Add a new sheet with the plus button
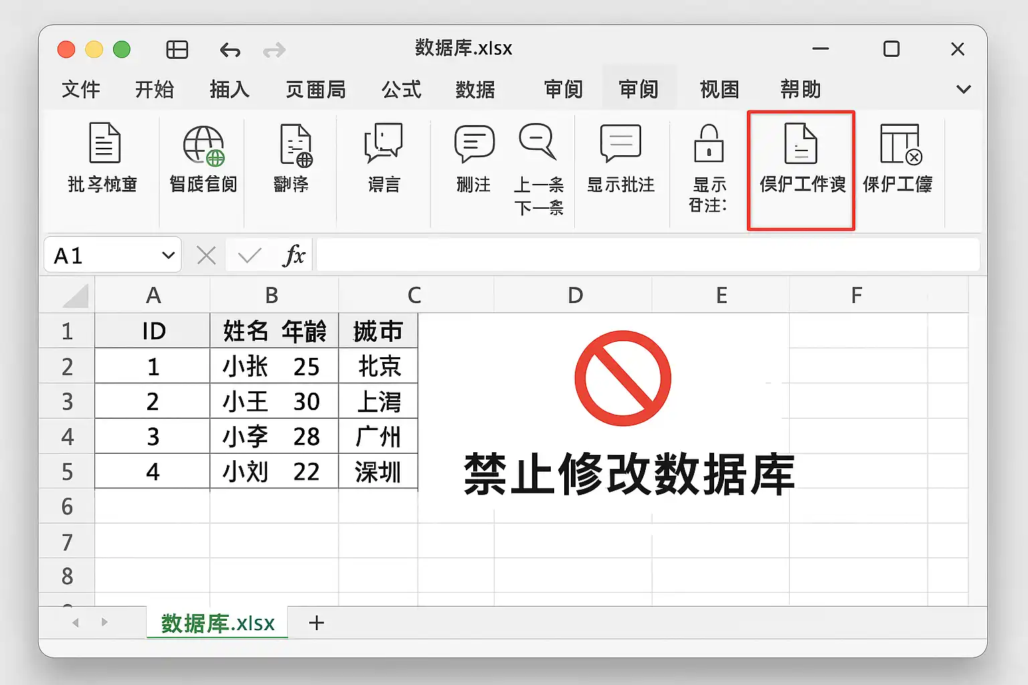 pos(317,623)
